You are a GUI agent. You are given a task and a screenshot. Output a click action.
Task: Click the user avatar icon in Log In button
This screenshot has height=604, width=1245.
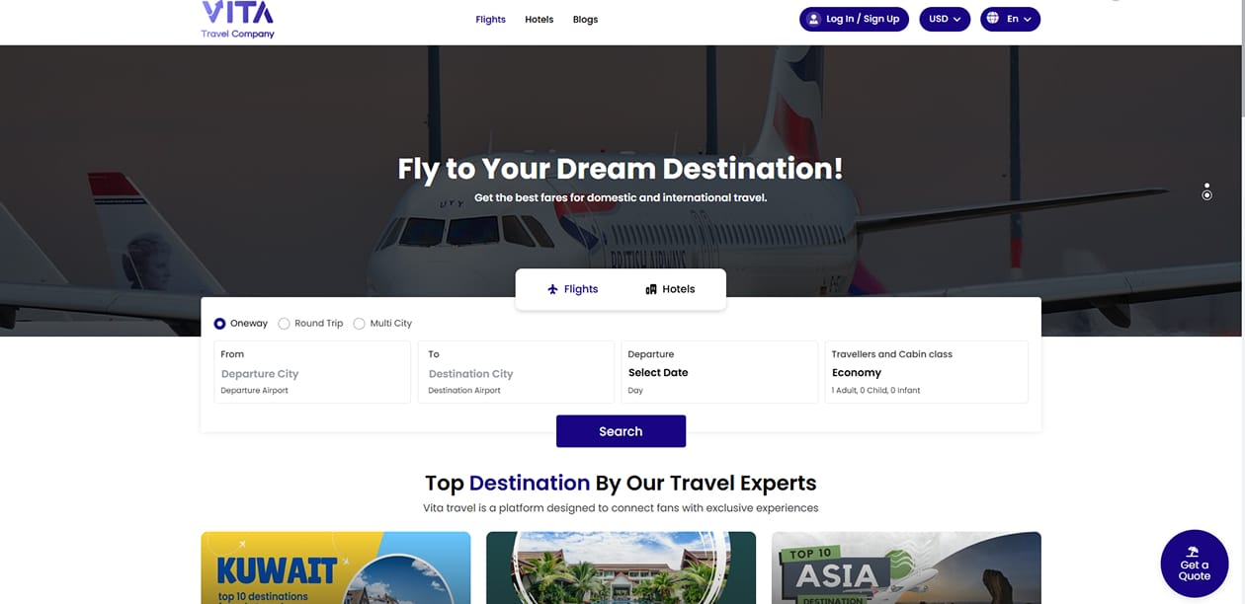pos(813,19)
